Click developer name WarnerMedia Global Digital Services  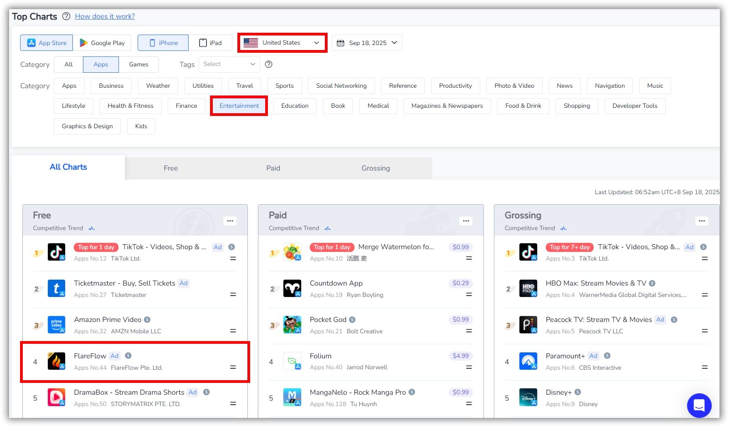click(x=633, y=295)
